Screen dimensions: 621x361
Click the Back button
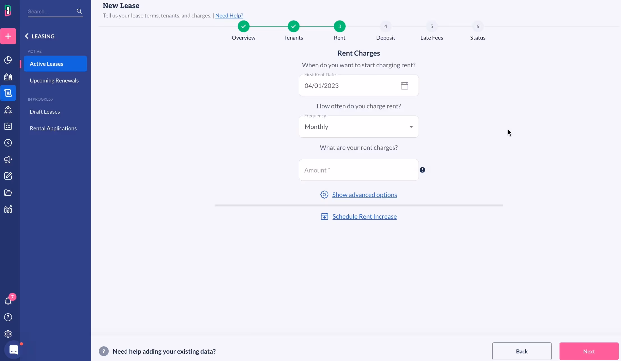522,351
